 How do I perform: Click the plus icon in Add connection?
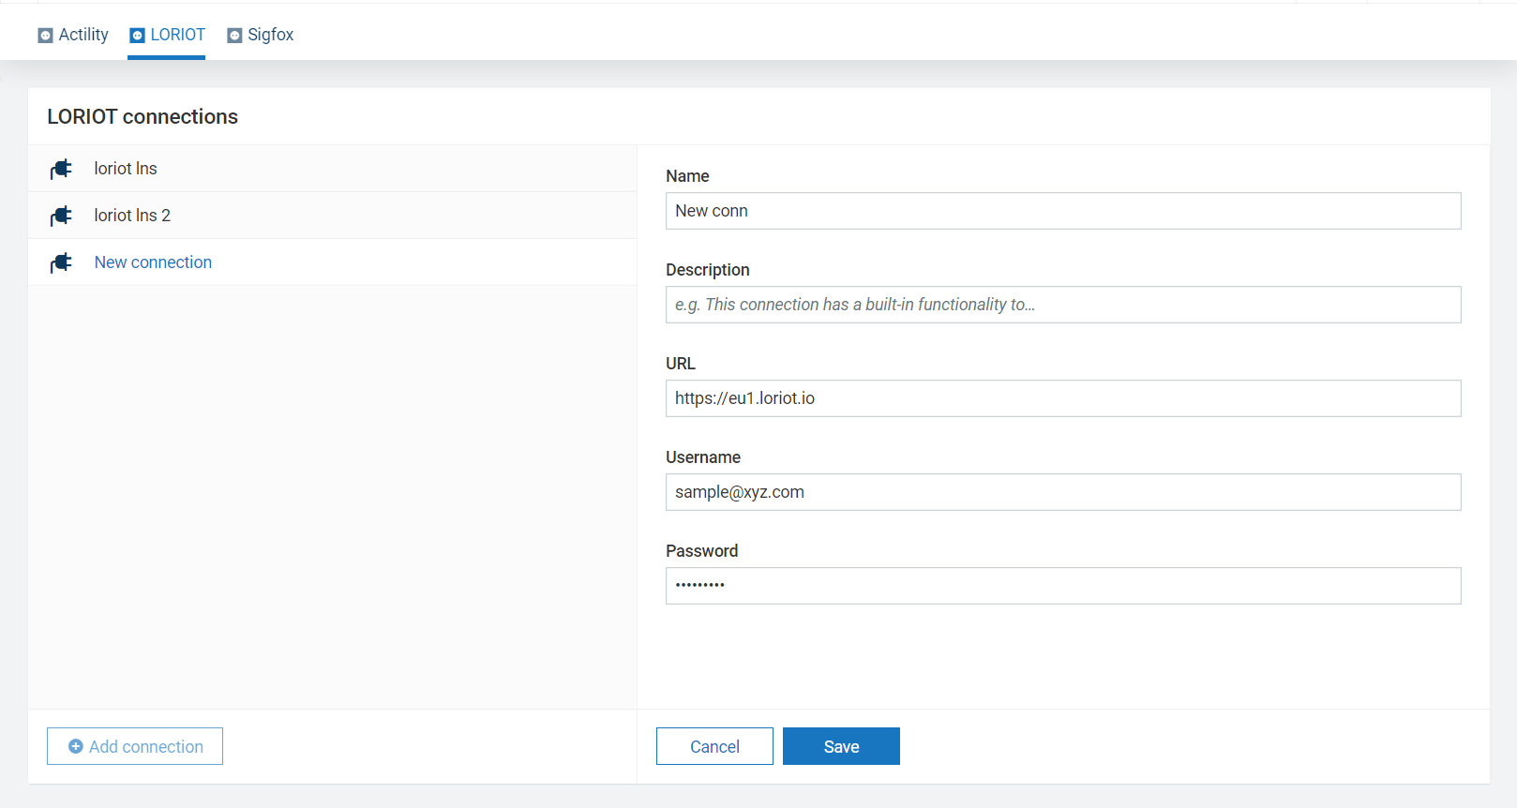[76, 747]
